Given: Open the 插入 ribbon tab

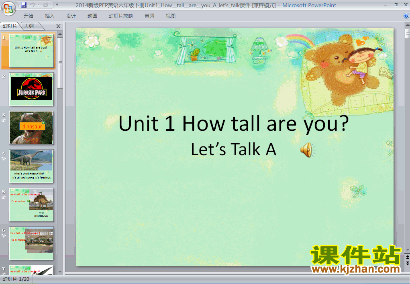Looking at the screenshot, I should pos(50,16).
